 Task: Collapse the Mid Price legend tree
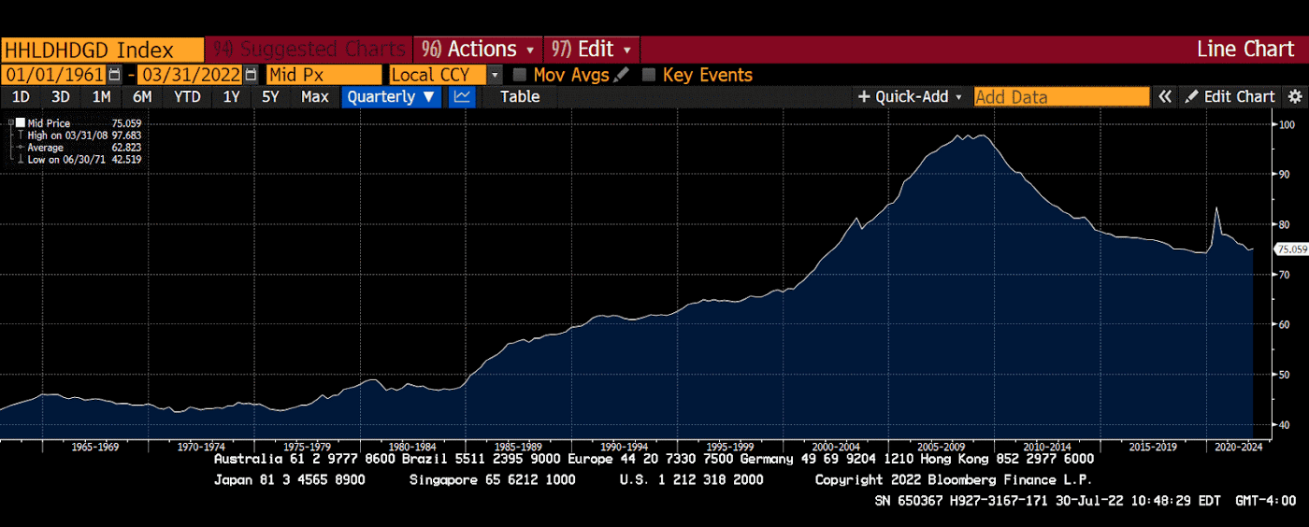tap(10, 123)
